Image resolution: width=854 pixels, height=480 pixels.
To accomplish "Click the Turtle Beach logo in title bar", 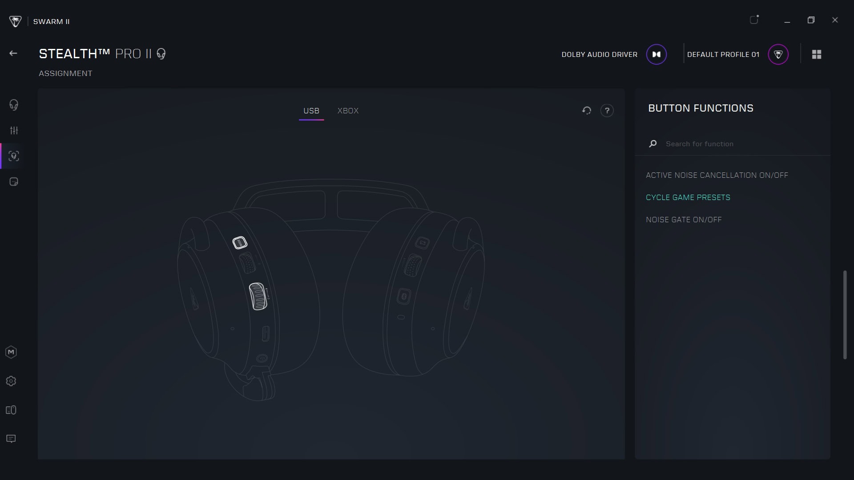I will click(15, 21).
